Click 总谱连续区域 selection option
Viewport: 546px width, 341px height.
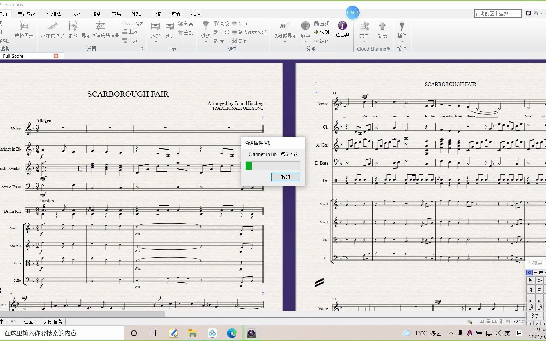[249, 32]
